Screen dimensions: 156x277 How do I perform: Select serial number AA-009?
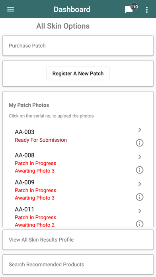(x=25, y=182)
